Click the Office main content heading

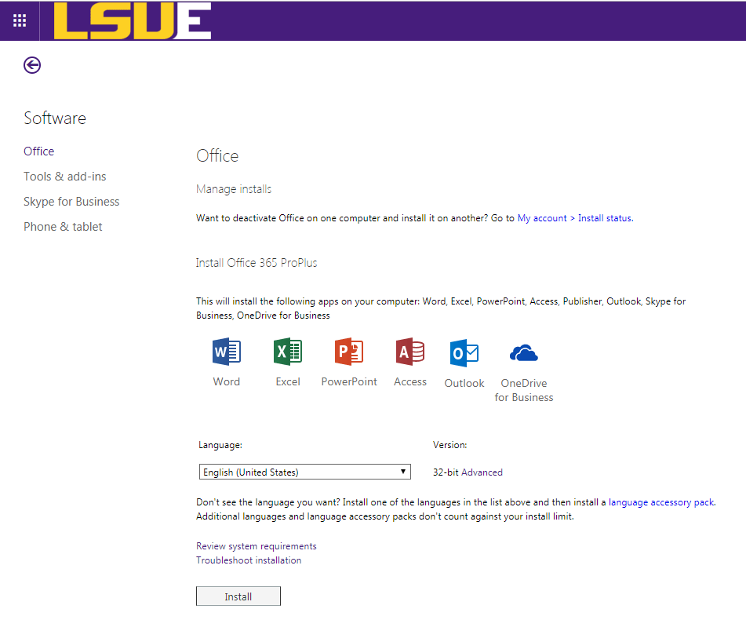[217, 156]
